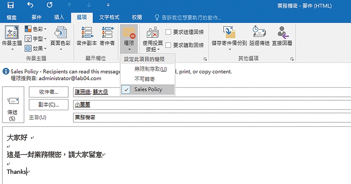Click the subject field 業務機密

(x=212, y=117)
